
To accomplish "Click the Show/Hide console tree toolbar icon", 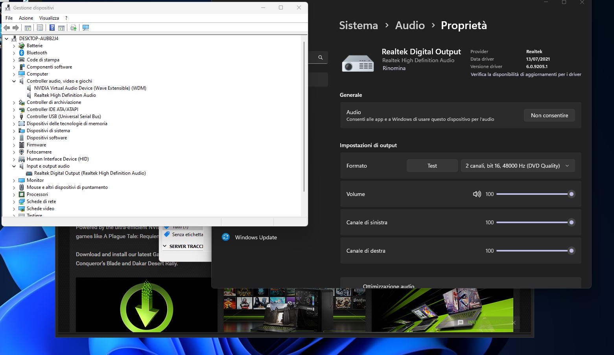I will [28, 28].
